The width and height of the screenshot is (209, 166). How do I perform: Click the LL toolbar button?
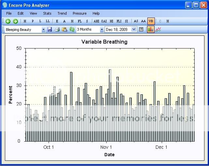(48, 21)
